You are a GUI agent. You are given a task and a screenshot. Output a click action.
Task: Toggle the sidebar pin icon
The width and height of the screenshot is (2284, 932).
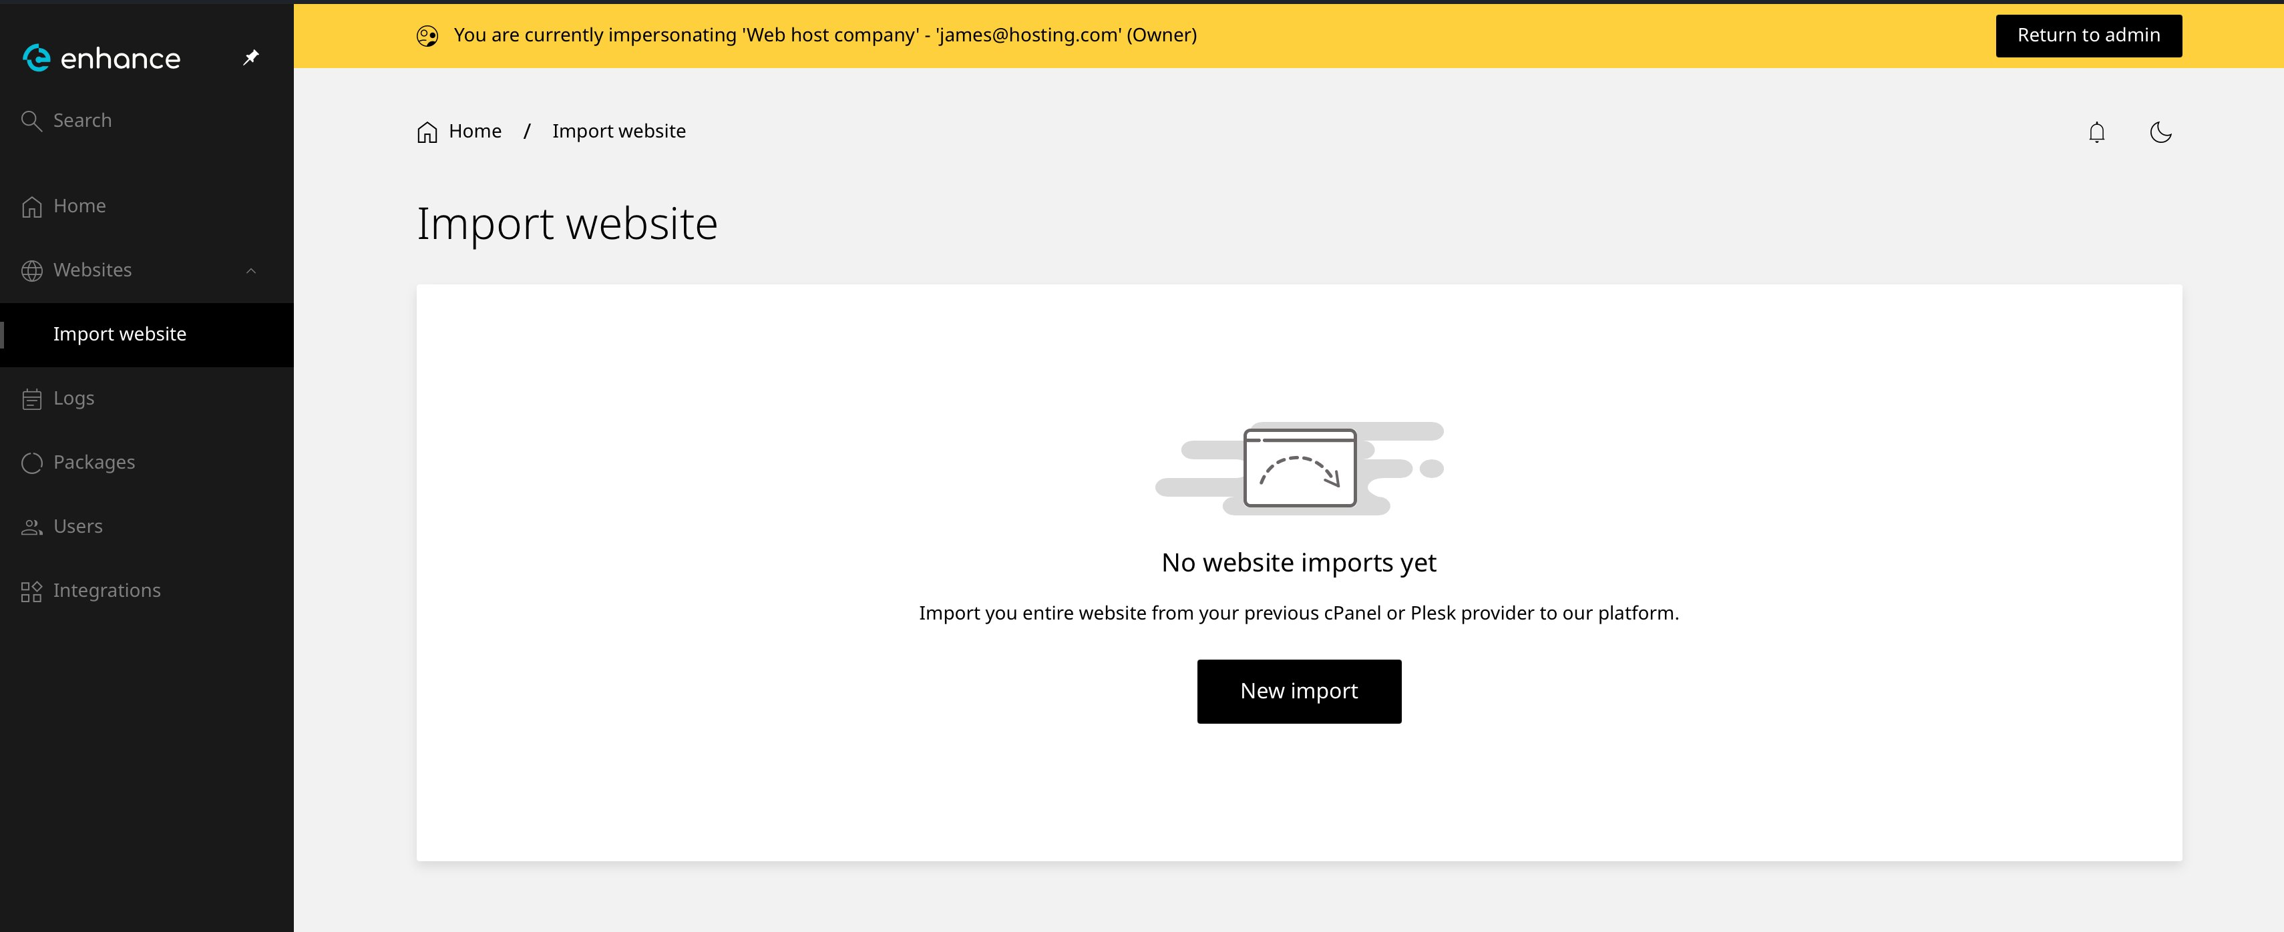(251, 57)
